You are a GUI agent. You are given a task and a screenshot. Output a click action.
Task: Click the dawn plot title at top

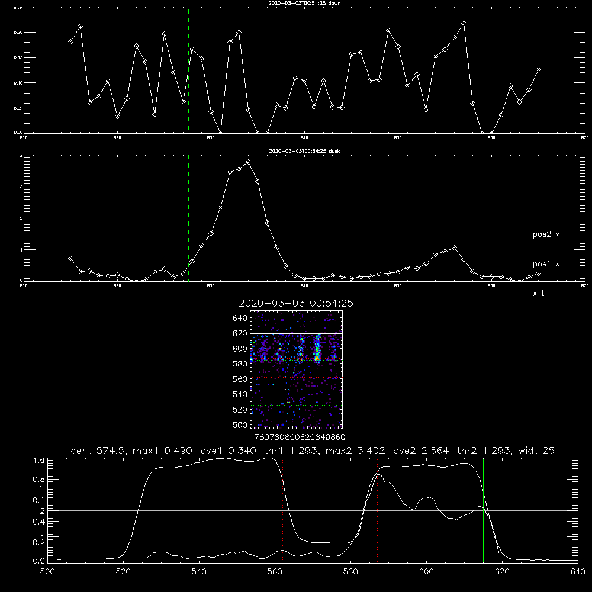[304, 3]
